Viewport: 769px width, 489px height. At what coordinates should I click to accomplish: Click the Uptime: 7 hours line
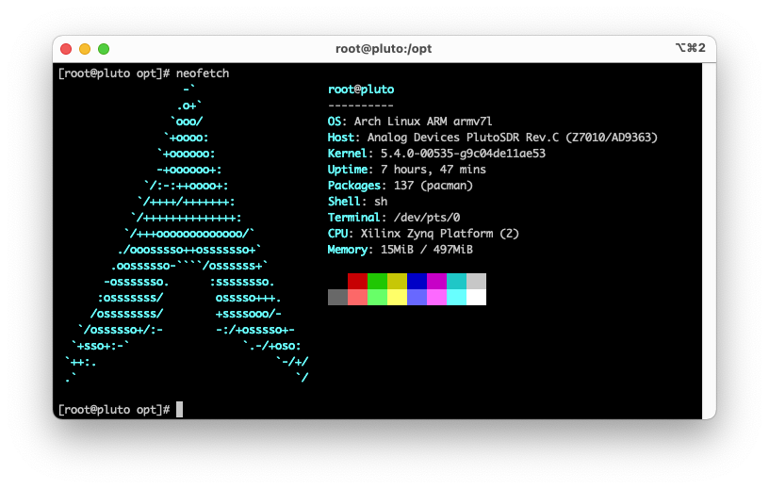click(x=406, y=170)
